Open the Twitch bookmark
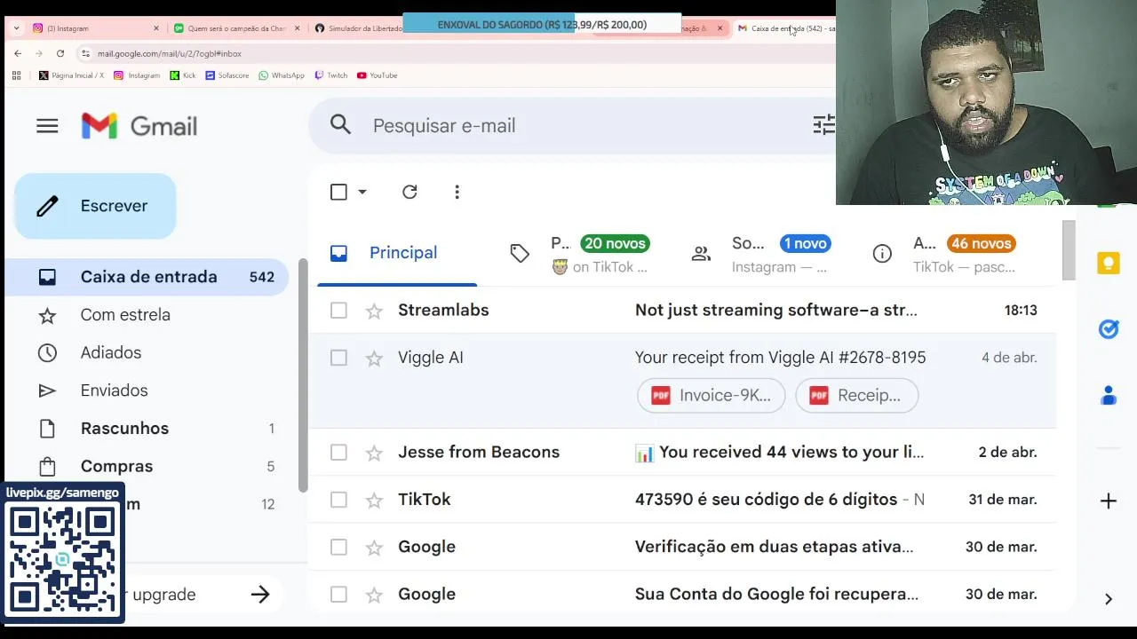This screenshot has width=1137, height=639. (x=331, y=75)
